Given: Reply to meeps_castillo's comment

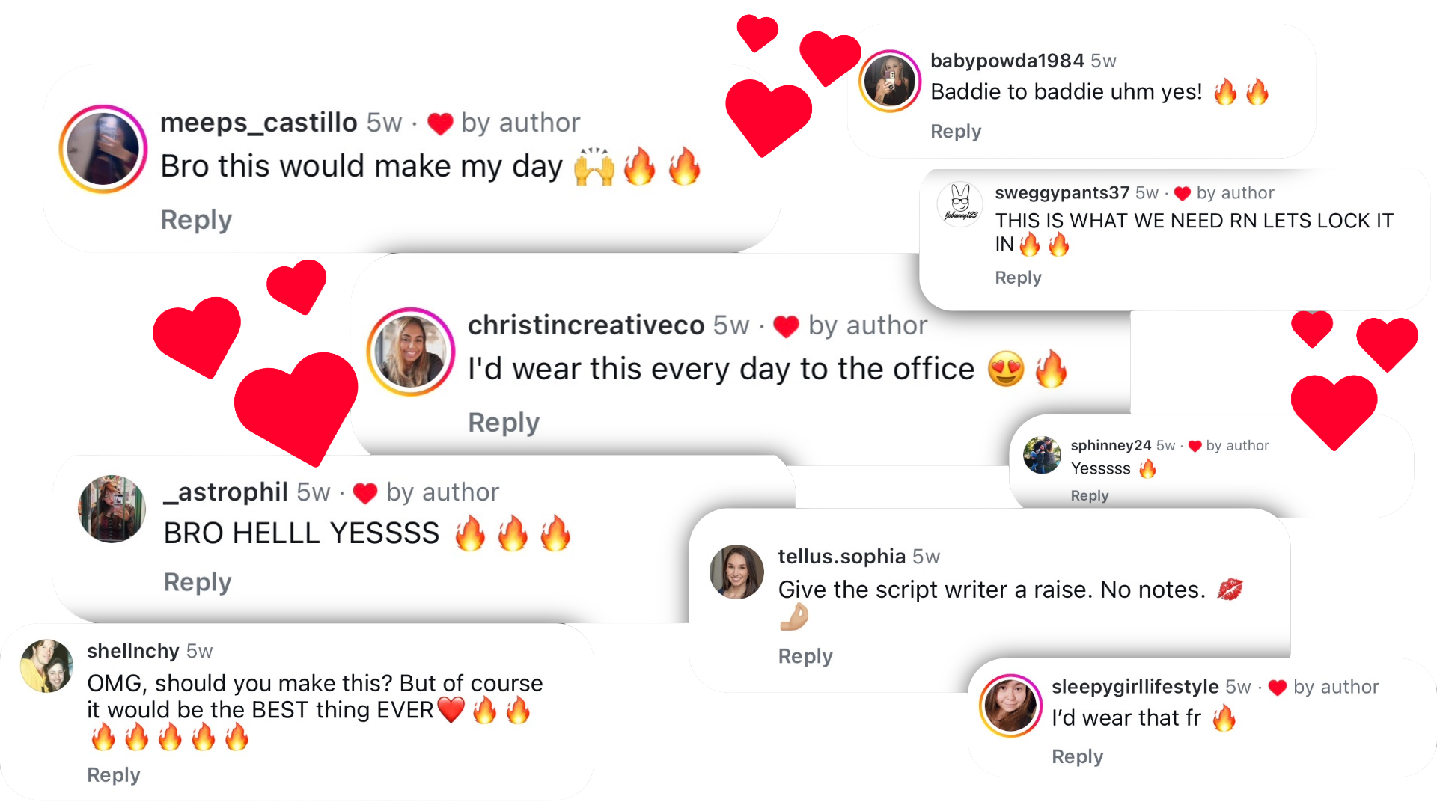Looking at the screenshot, I should point(196,220).
